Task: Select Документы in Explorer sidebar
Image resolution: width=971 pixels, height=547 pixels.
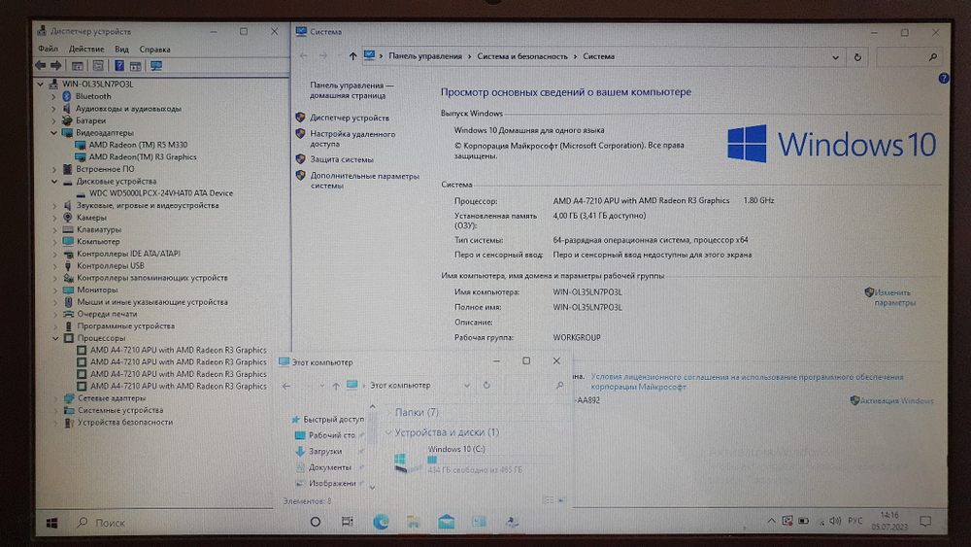Action: [329, 467]
